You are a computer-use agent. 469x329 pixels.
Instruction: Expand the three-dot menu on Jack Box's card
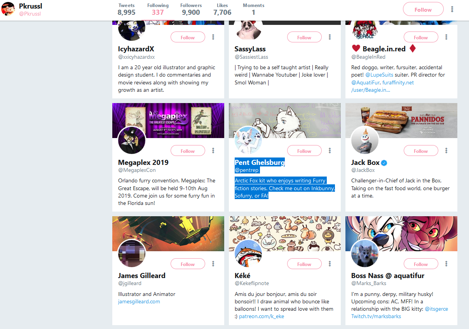point(446,151)
